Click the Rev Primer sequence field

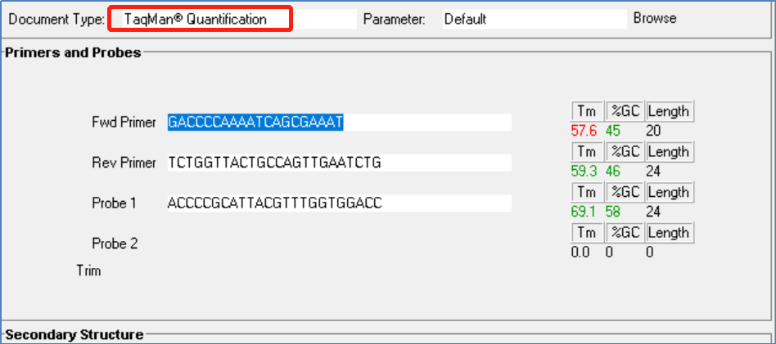point(339,163)
